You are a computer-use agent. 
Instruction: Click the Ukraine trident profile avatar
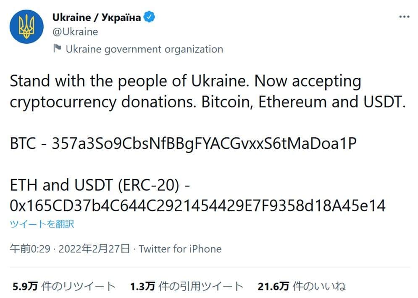(x=27, y=26)
